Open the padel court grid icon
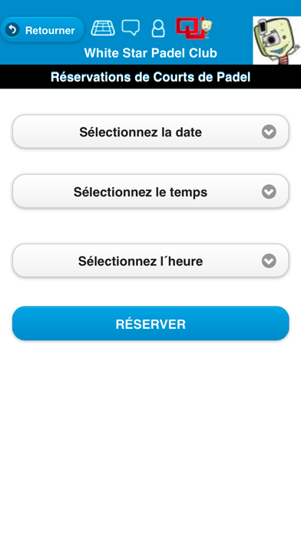 tap(103, 28)
